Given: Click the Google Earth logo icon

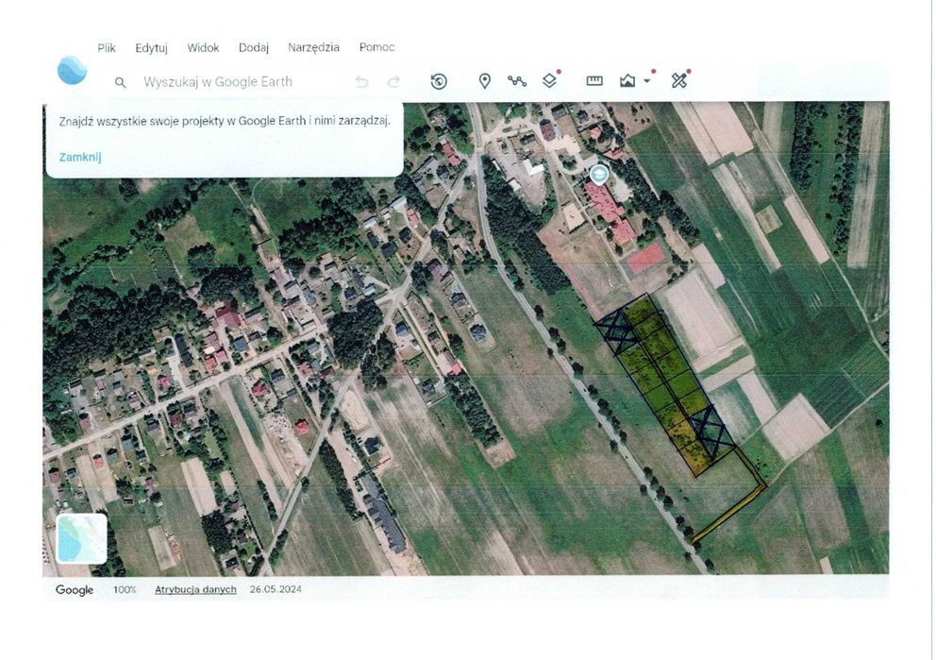Looking at the screenshot, I should [x=73, y=70].
